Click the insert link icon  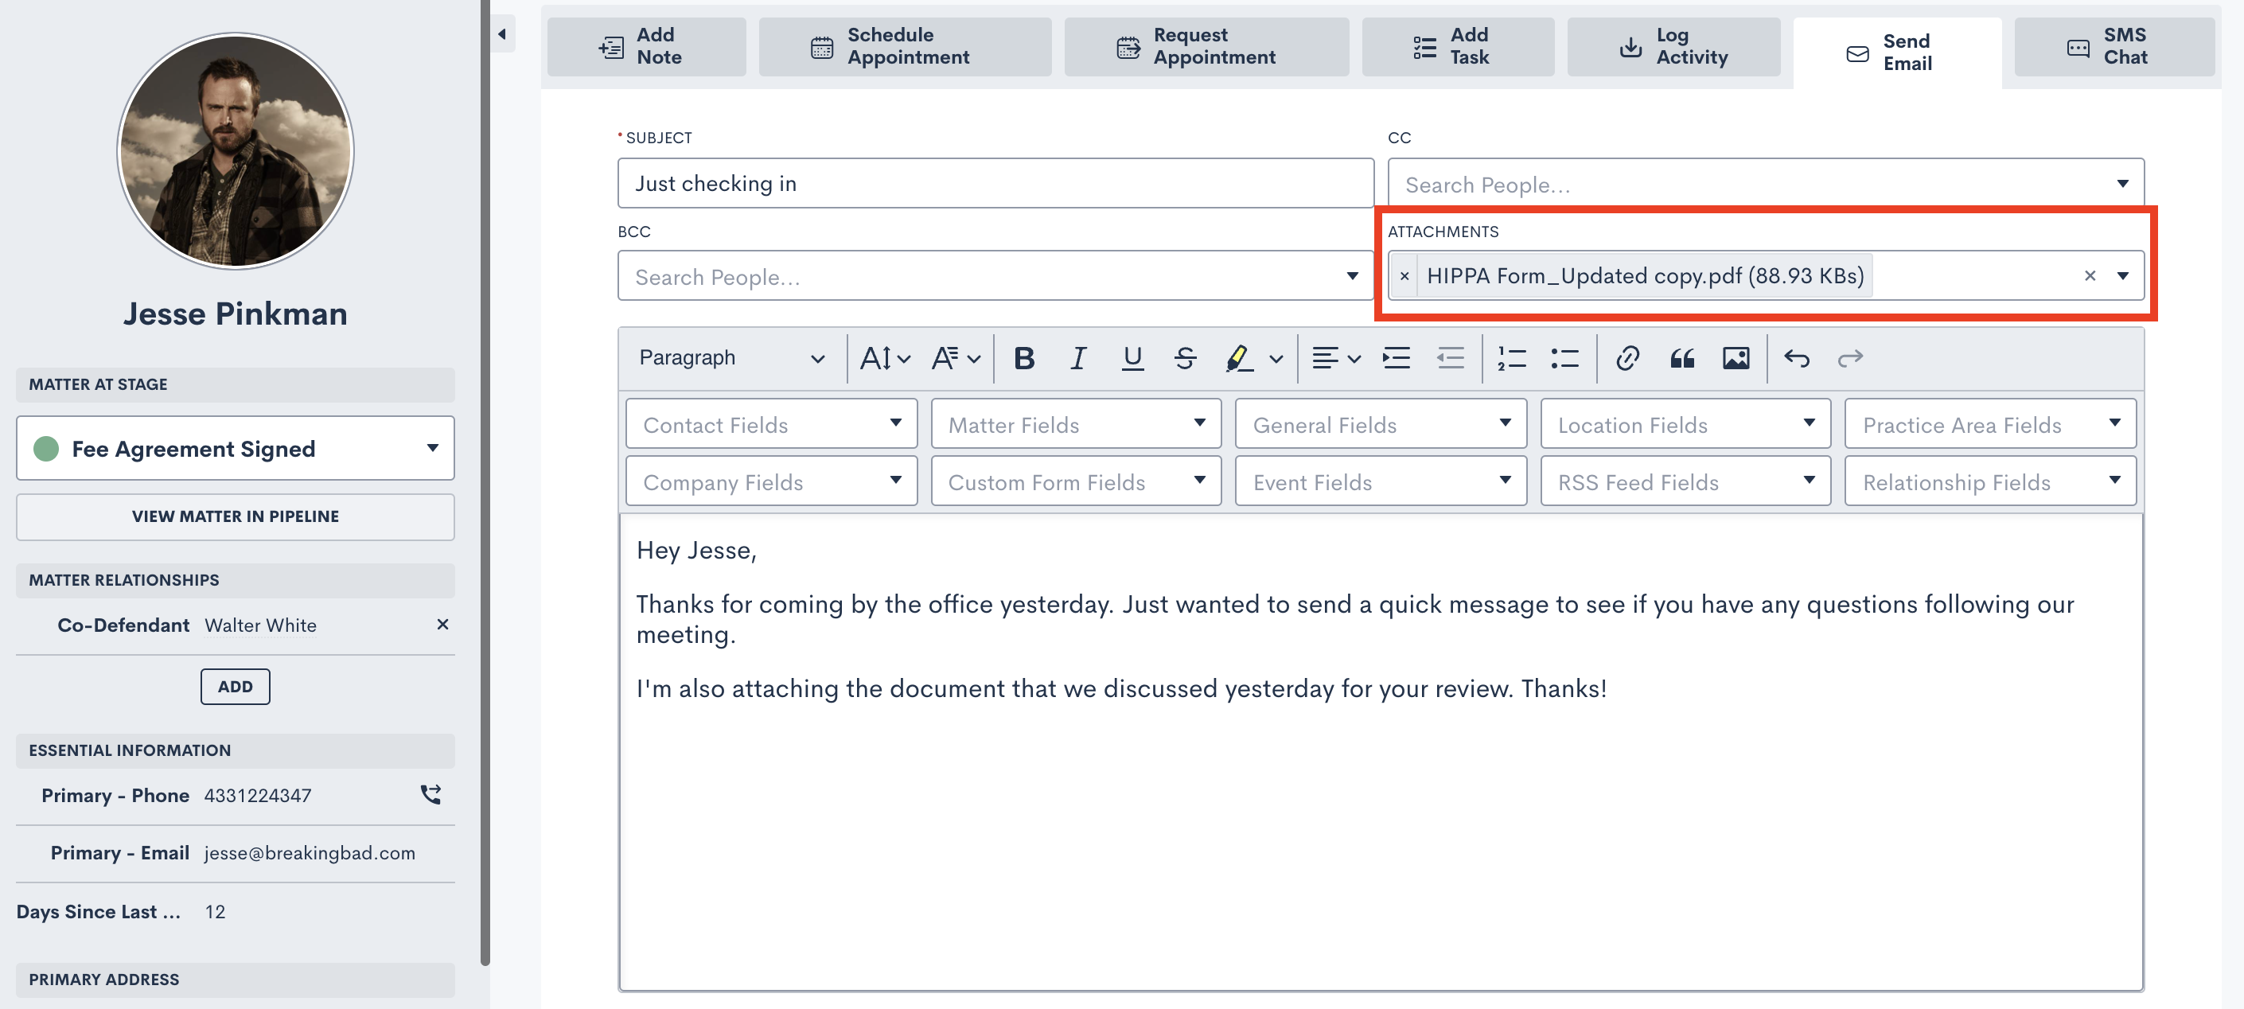[x=1627, y=358]
